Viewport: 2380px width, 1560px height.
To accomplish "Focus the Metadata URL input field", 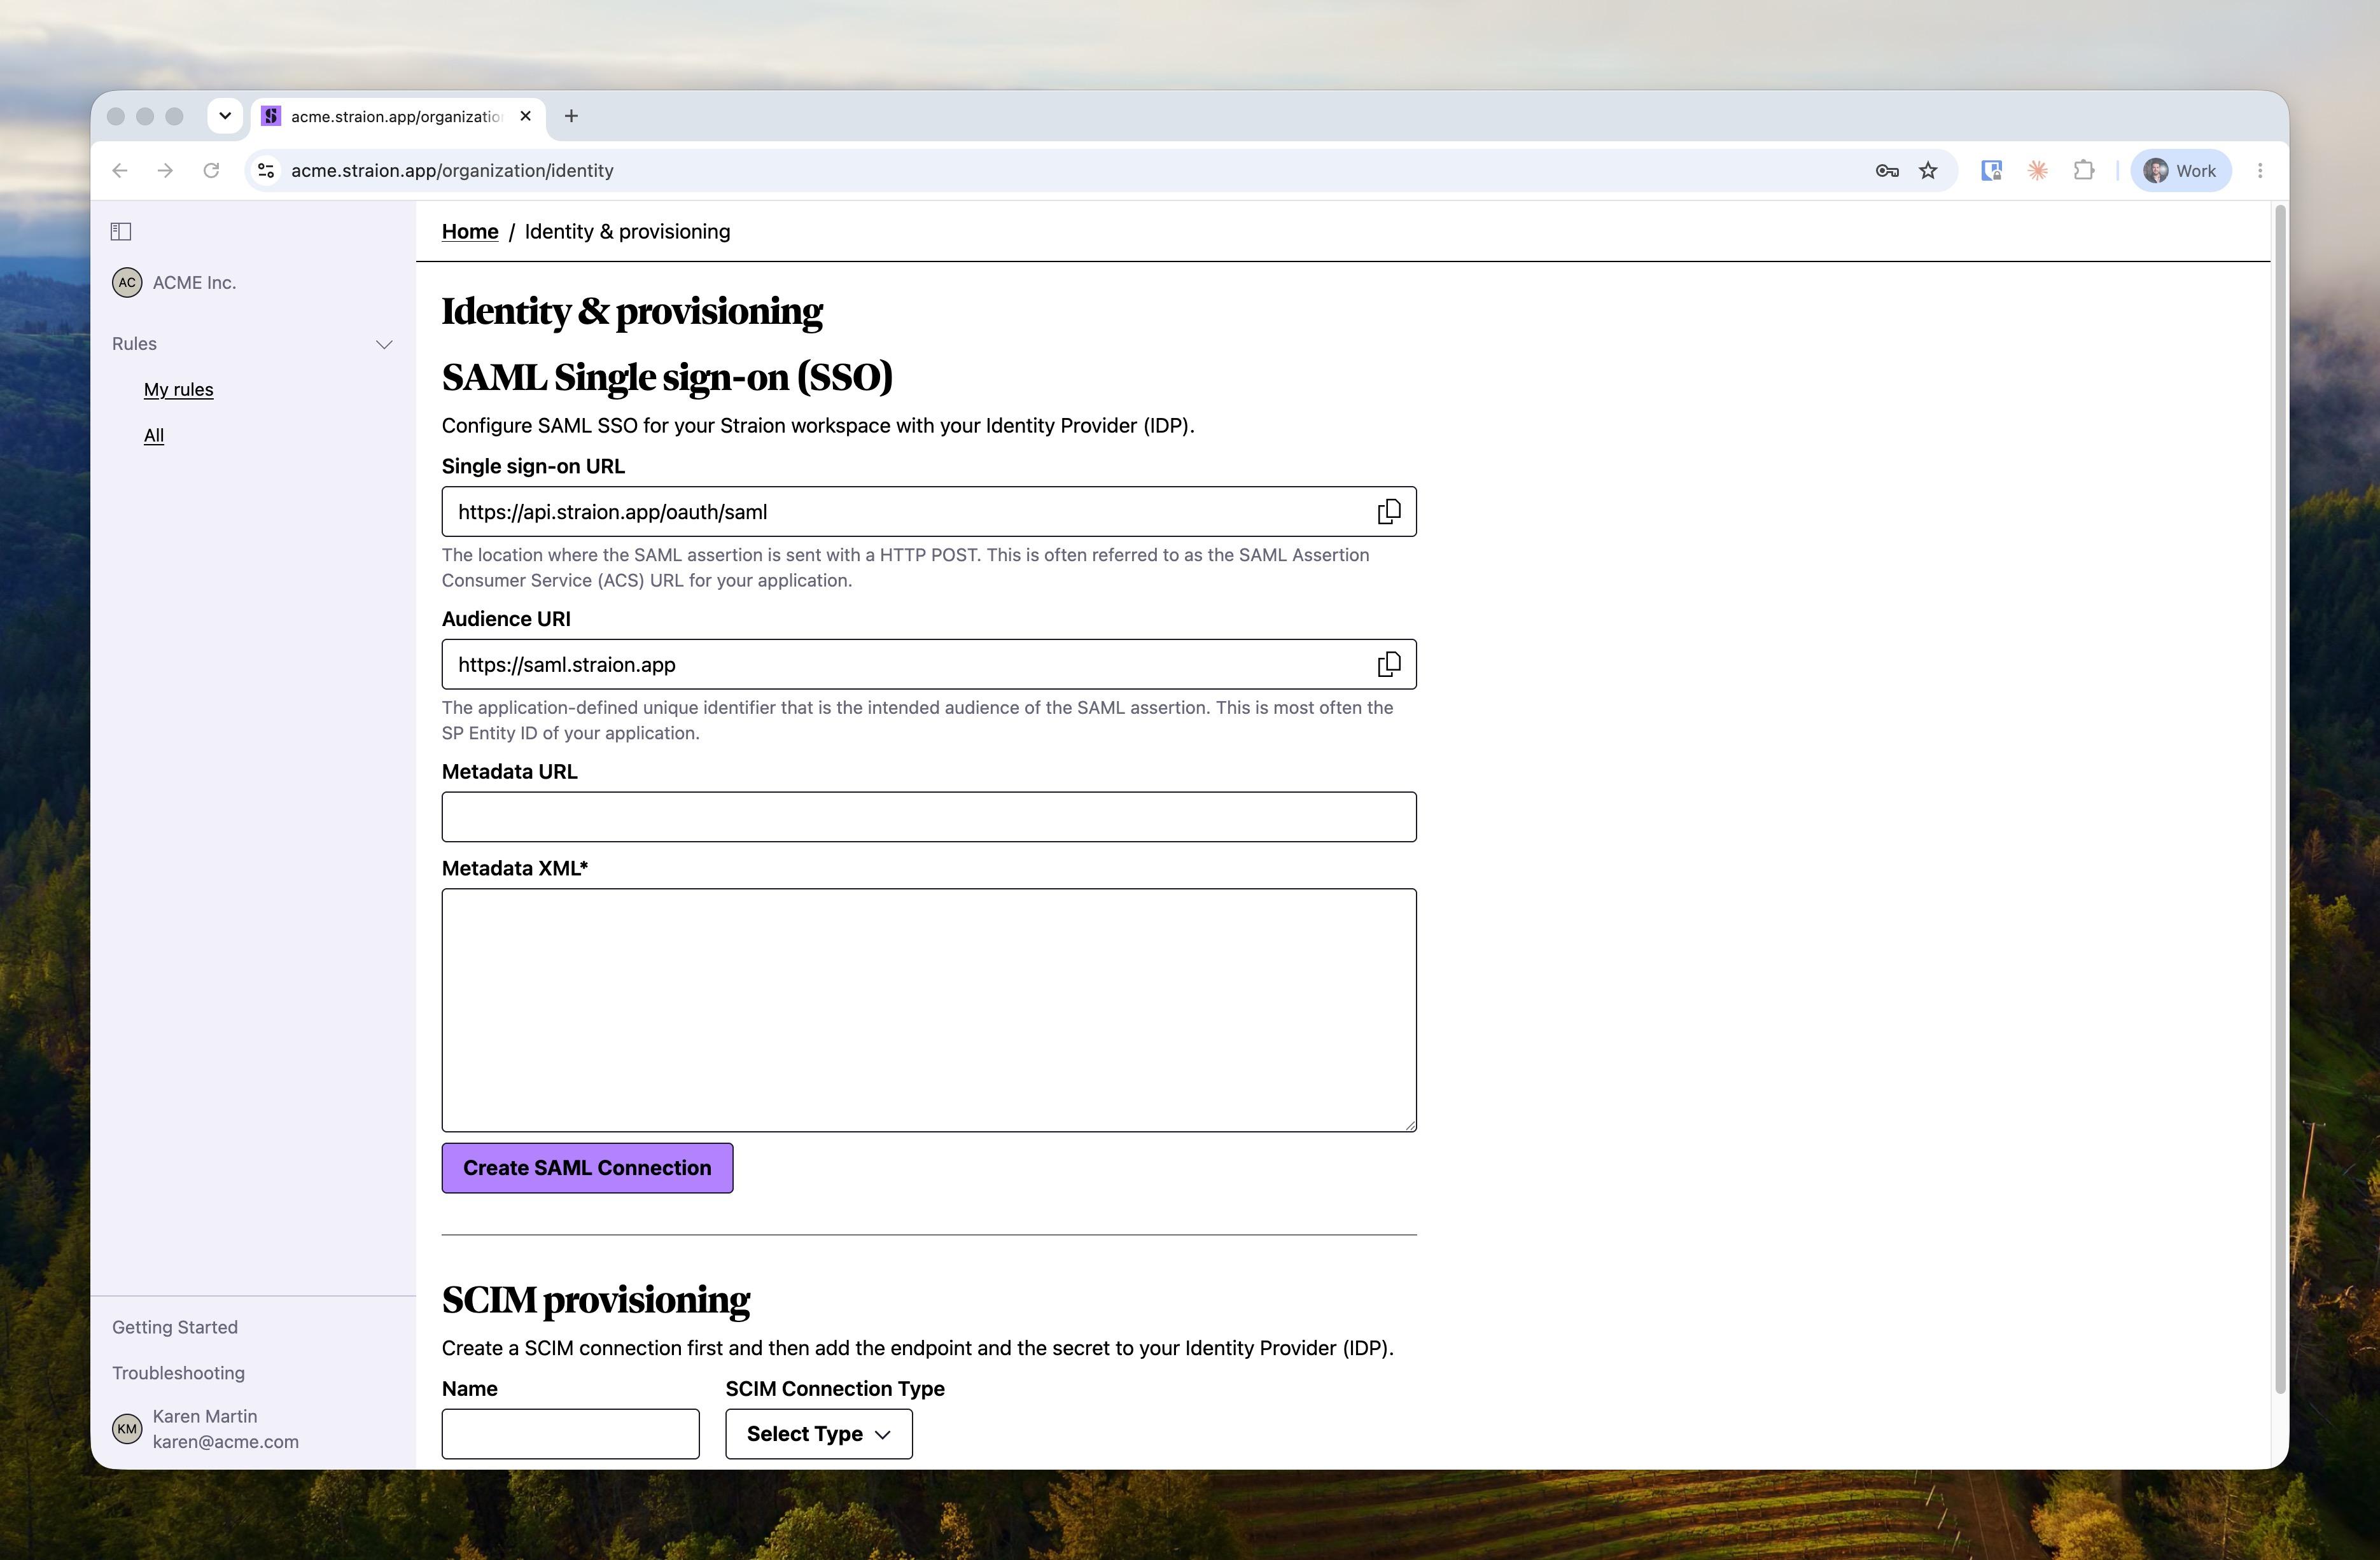I will click(x=929, y=817).
